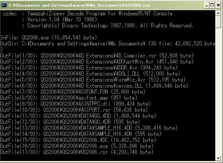Click OutFile(14/30) SAMPLE_H16.4DR line
223x163 pixels.
pos(81,134)
